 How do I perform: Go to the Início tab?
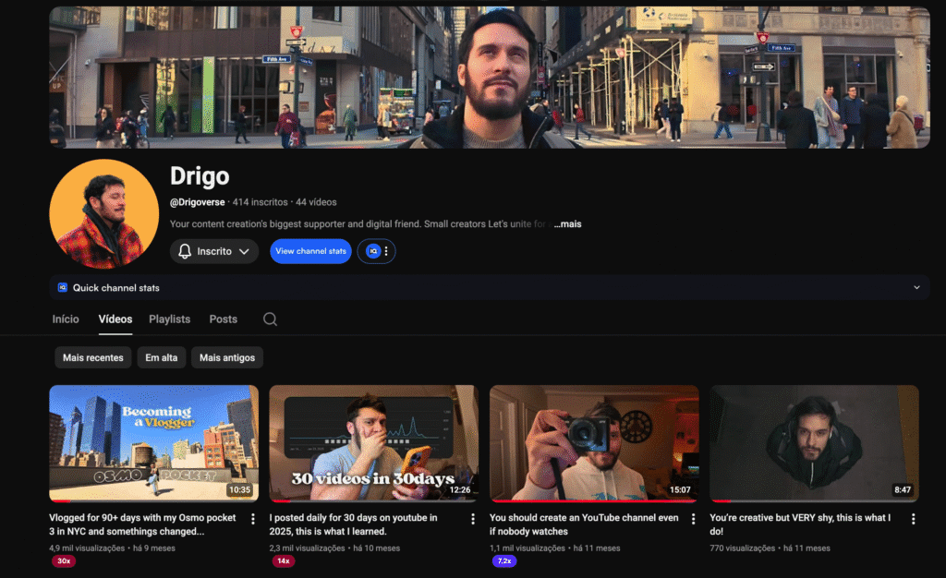coord(66,319)
